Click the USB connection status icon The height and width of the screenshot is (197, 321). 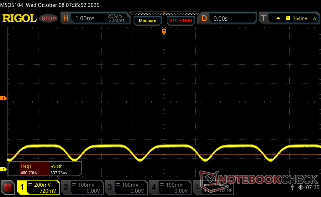pos(292,187)
